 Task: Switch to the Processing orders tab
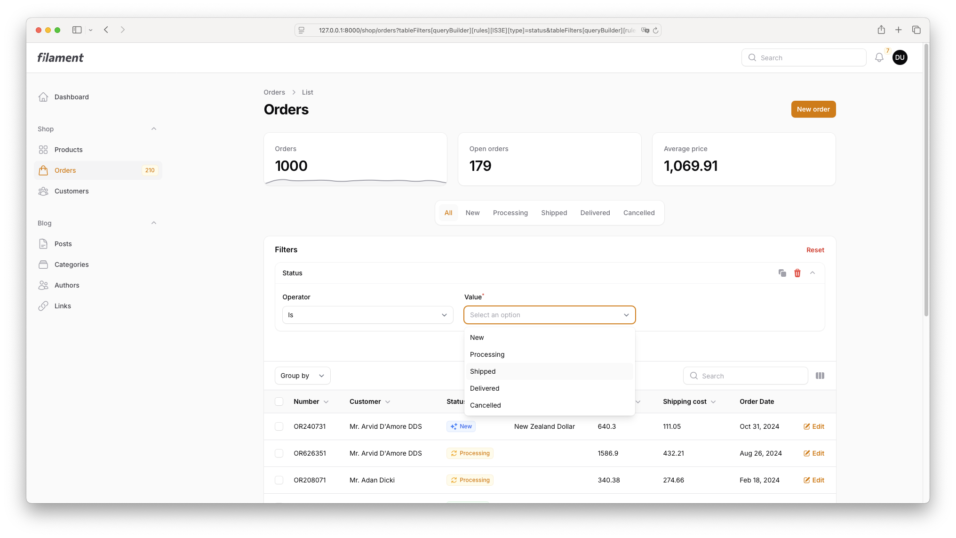(x=510, y=213)
